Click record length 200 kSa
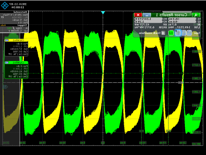The image size is (206, 155). click(20, 18)
